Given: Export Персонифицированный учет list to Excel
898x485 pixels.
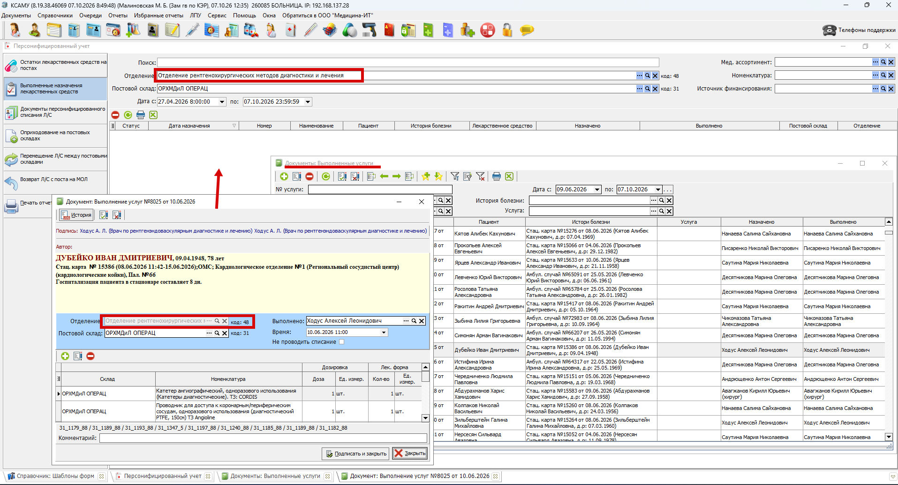Looking at the screenshot, I should tap(153, 115).
